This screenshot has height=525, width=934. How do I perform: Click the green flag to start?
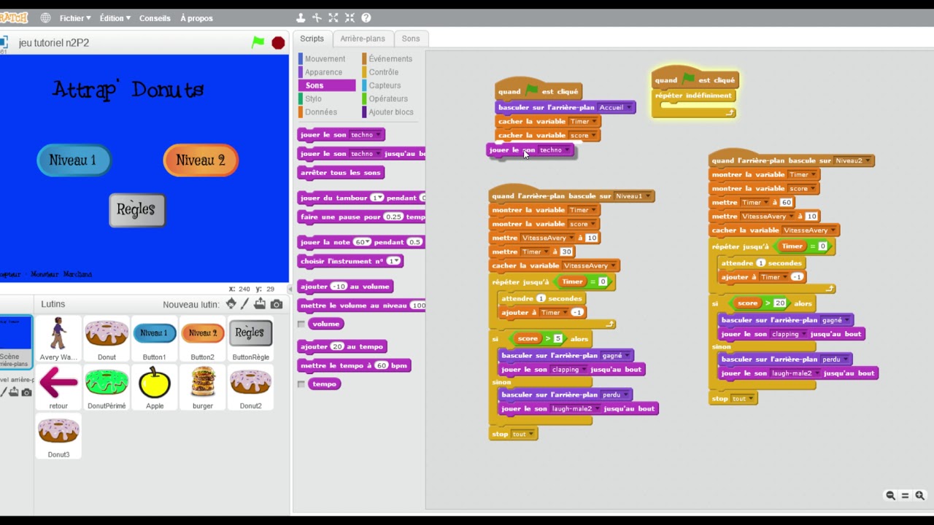tap(258, 42)
